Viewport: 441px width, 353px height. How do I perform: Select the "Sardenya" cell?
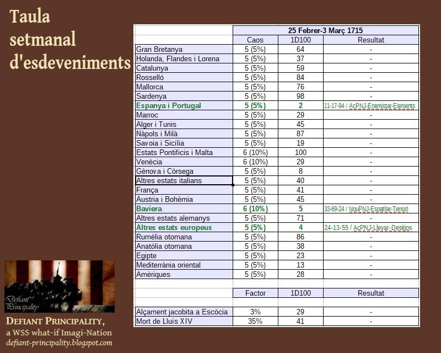[184, 97]
